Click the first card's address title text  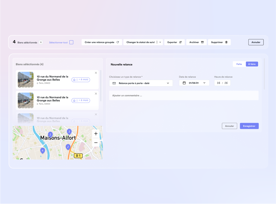pos(52,78)
